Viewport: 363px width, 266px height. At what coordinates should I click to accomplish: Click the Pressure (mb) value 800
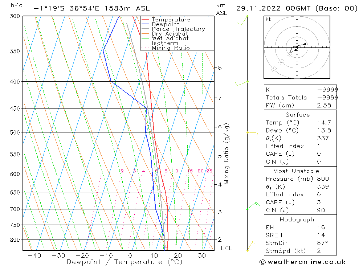point(323,179)
